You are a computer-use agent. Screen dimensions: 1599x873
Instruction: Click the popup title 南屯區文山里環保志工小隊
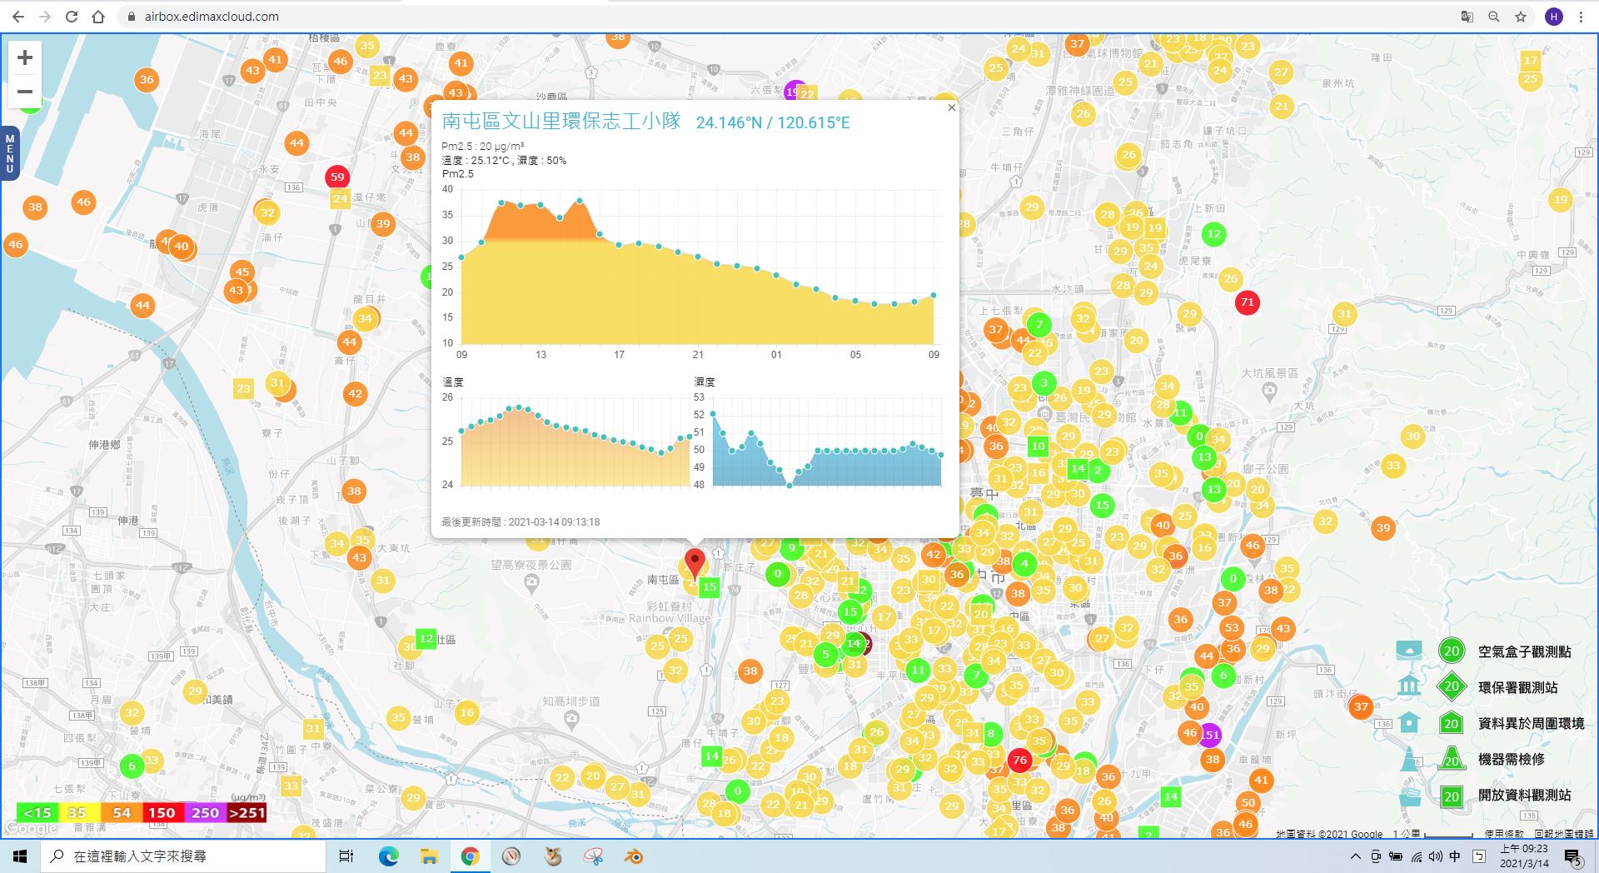click(561, 122)
